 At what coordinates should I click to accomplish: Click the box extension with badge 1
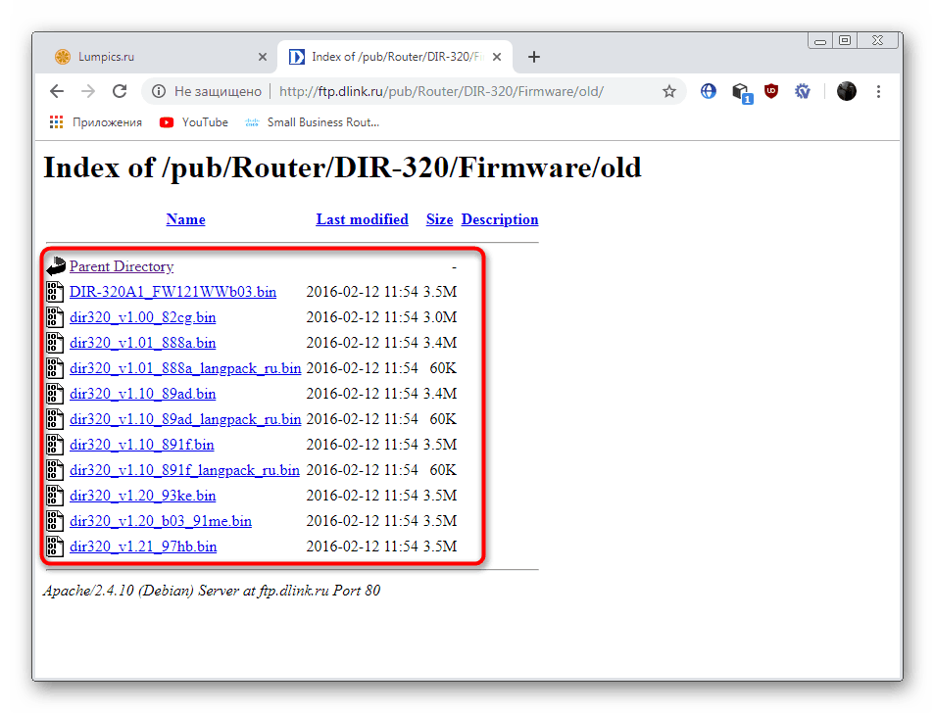point(741,92)
